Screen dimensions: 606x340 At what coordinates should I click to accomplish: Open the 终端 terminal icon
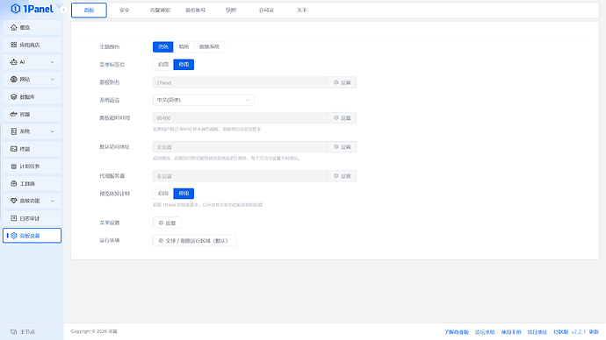(x=14, y=149)
